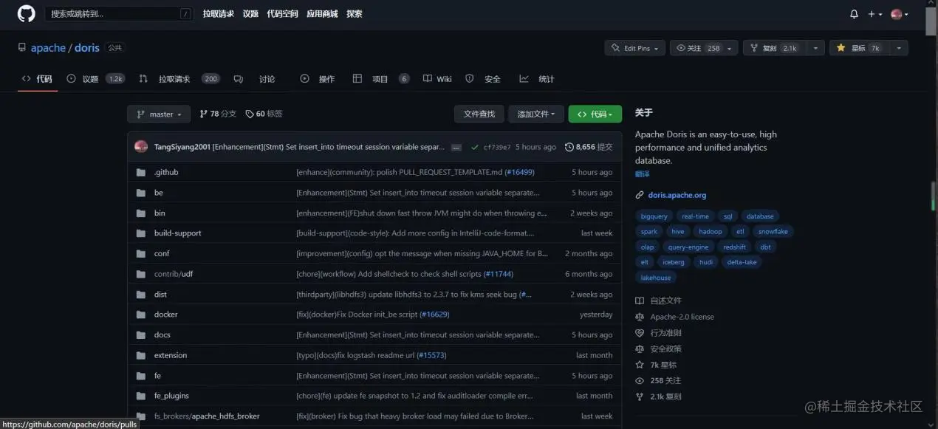The height and width of the screenshot is (429, 938).
Task: Switch to the 统计 insights tab
Action: 537,79
